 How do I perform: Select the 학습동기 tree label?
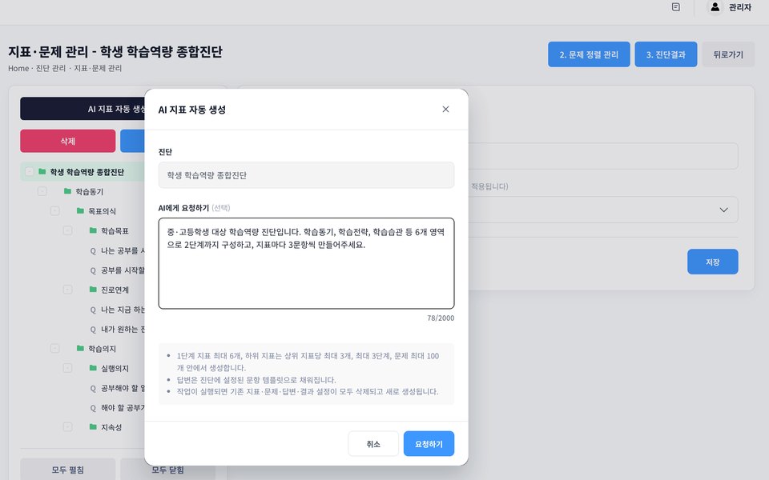(89, 191)
